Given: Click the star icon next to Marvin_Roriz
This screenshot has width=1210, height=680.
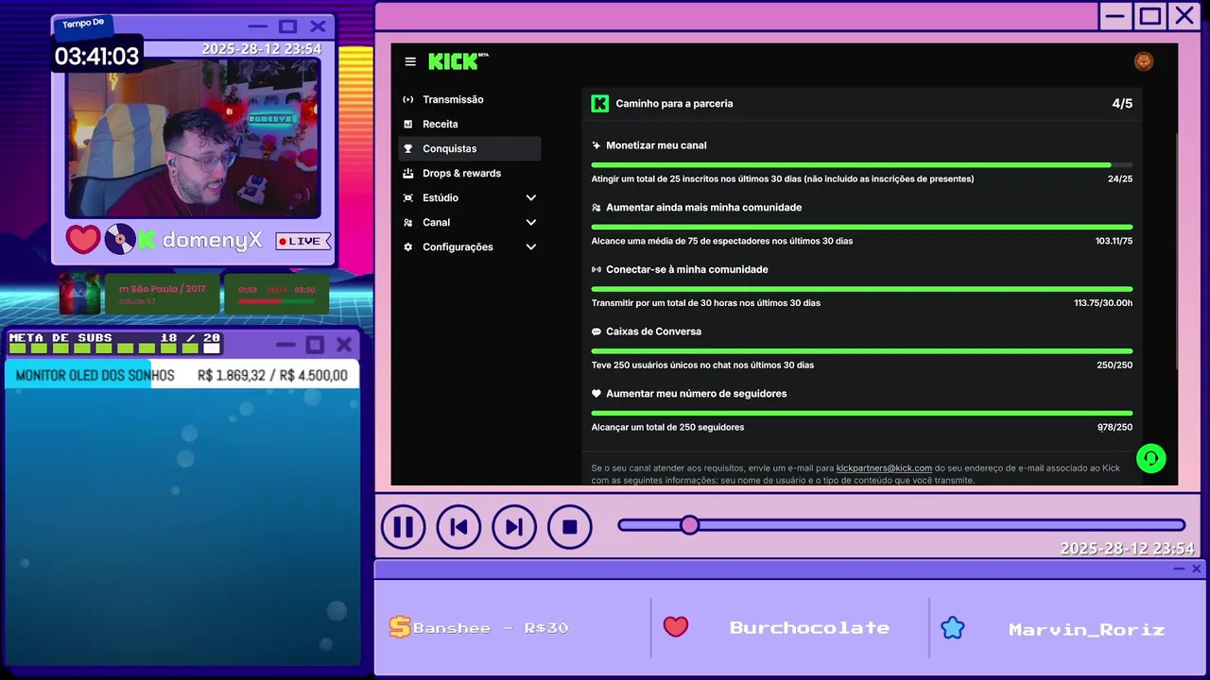Looking at the screenshot, I should pos(953,627).
